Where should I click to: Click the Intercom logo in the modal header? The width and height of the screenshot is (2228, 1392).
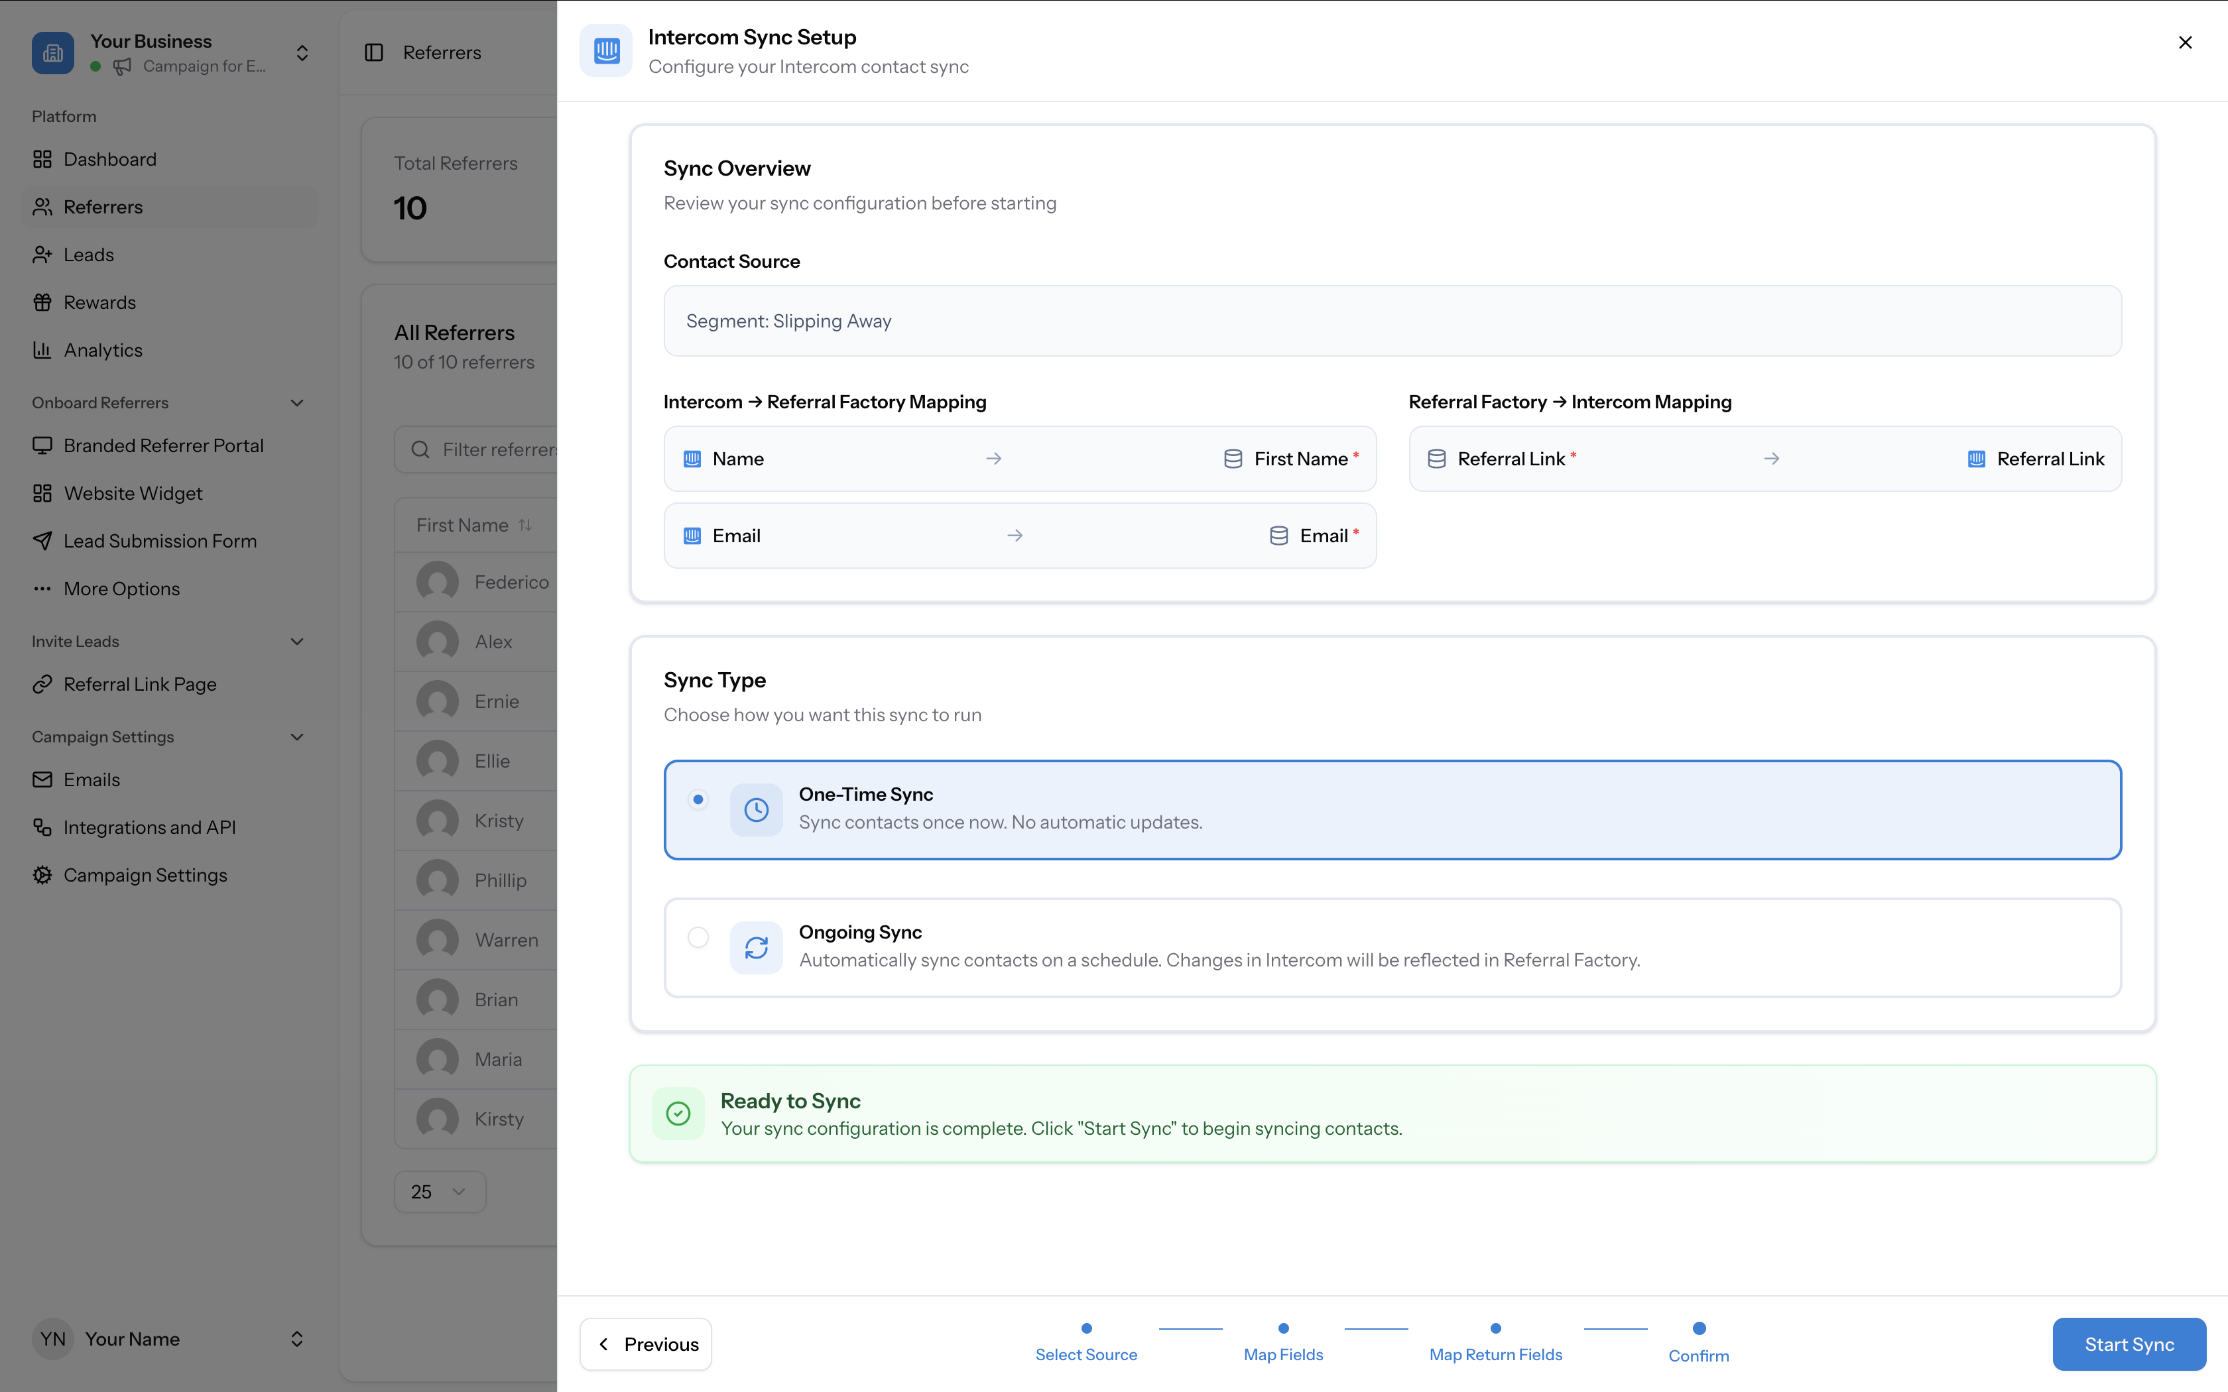point(606,50)
